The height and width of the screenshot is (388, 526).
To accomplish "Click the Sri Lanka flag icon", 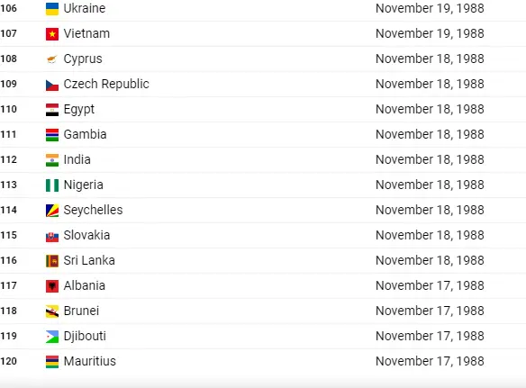I will 52,261.
